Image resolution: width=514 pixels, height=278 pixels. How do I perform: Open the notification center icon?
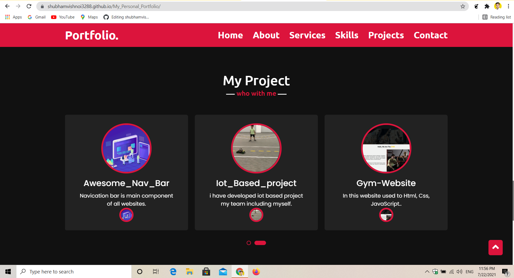pos(505,272)
